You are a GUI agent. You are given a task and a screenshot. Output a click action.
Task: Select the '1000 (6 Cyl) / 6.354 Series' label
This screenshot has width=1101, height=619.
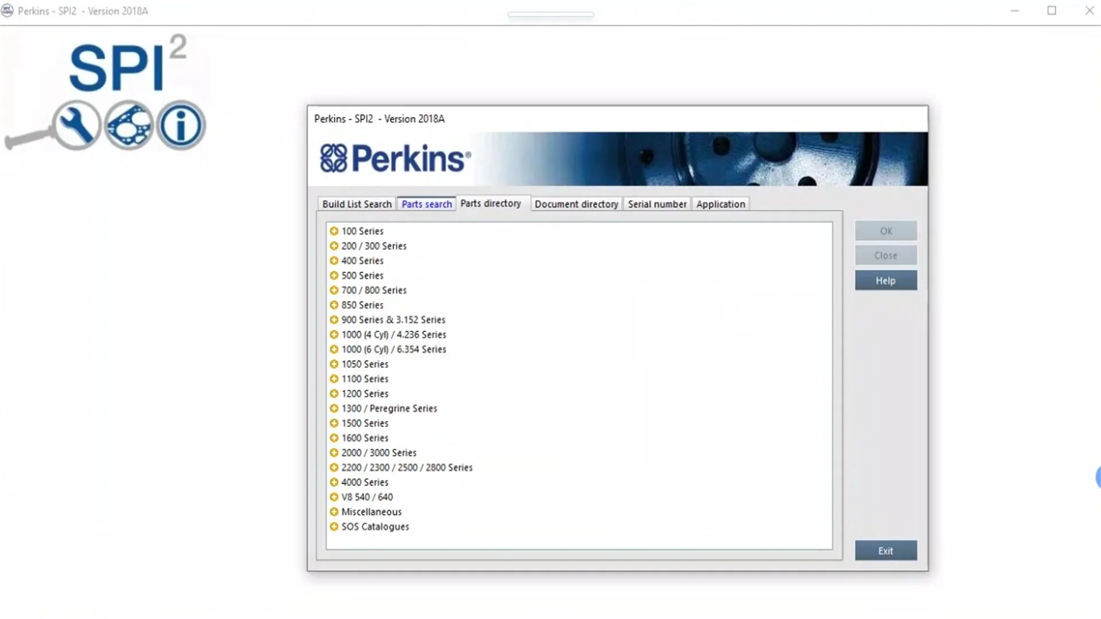394,349
